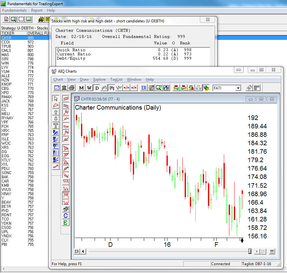Viewport: 287px width, 273px height.
Task: Click the bank building icon in AIQ toolbar
Action: click(x=64, y=88)
